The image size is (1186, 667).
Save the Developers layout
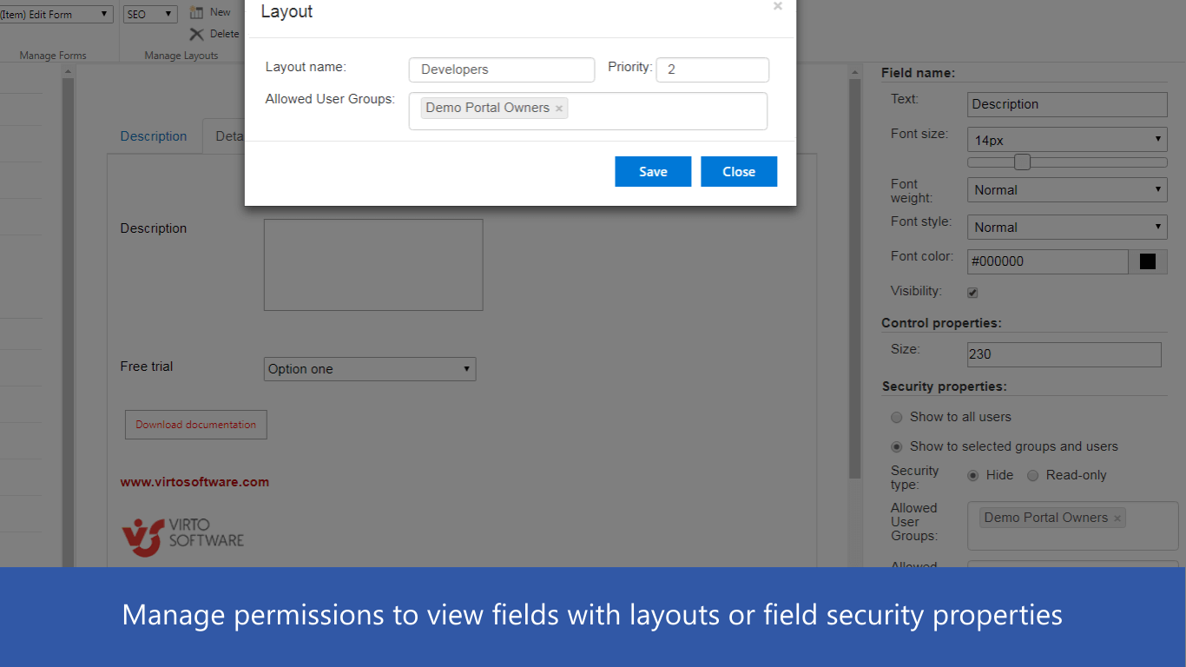click(653, 171)
